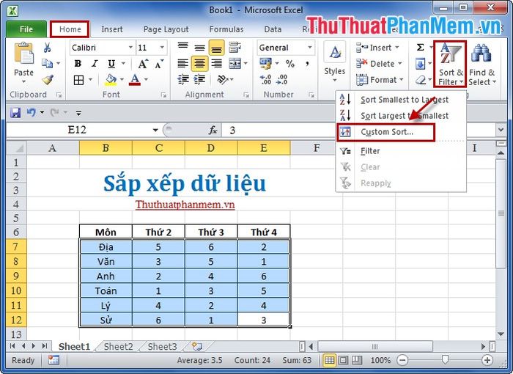Click the Merge & Center icon

coord(235,63)
